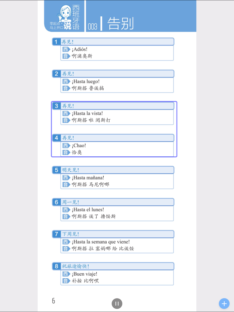
Task: Tap the 西 icon next to ¡Hasta luego!
Action: coord(66,81)
